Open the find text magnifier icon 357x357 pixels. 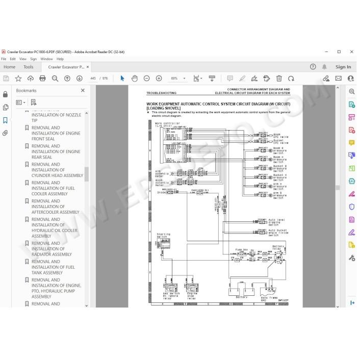(55, 79)
